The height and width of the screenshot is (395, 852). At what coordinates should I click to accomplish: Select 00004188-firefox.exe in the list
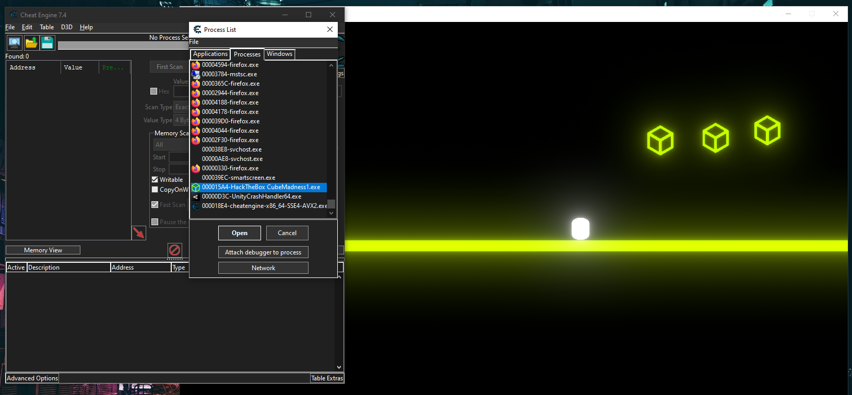tap(259, 102)
